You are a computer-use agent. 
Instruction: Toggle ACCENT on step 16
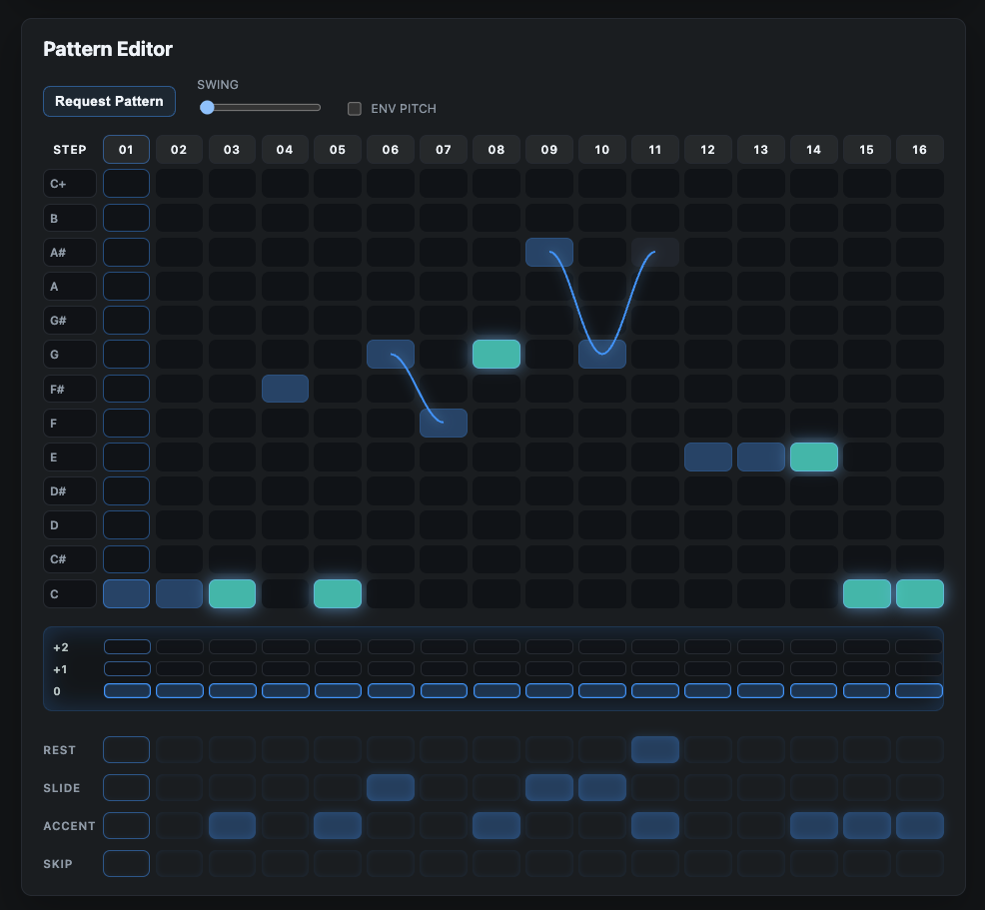coord(920,826)
